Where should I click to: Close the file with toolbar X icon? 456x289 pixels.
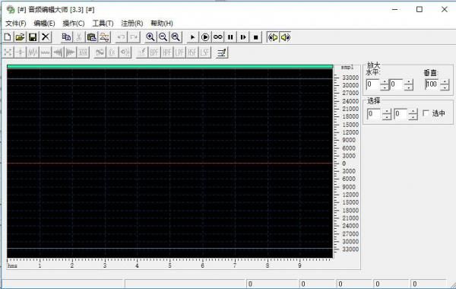point(46,37)
